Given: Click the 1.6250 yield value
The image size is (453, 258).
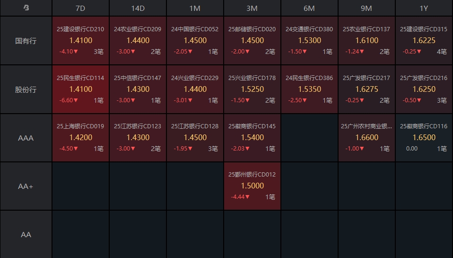Looking at the screenshot, I should [x=424, y=89].
